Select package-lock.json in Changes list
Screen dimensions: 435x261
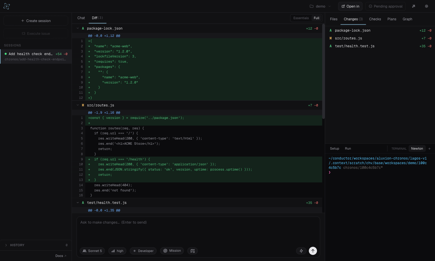click(x=380, y=30)
